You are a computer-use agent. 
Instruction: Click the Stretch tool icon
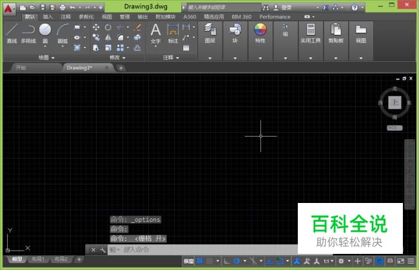tap(96, 48)
